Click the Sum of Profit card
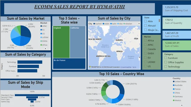The width and height of the screenshot is (191, 107). [x=177, y=35]
